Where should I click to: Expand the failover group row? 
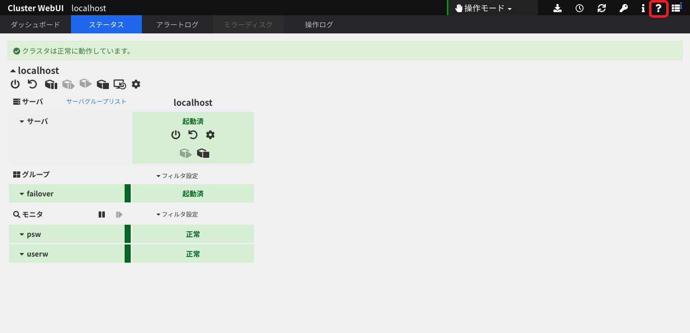[x=22, y=194]
